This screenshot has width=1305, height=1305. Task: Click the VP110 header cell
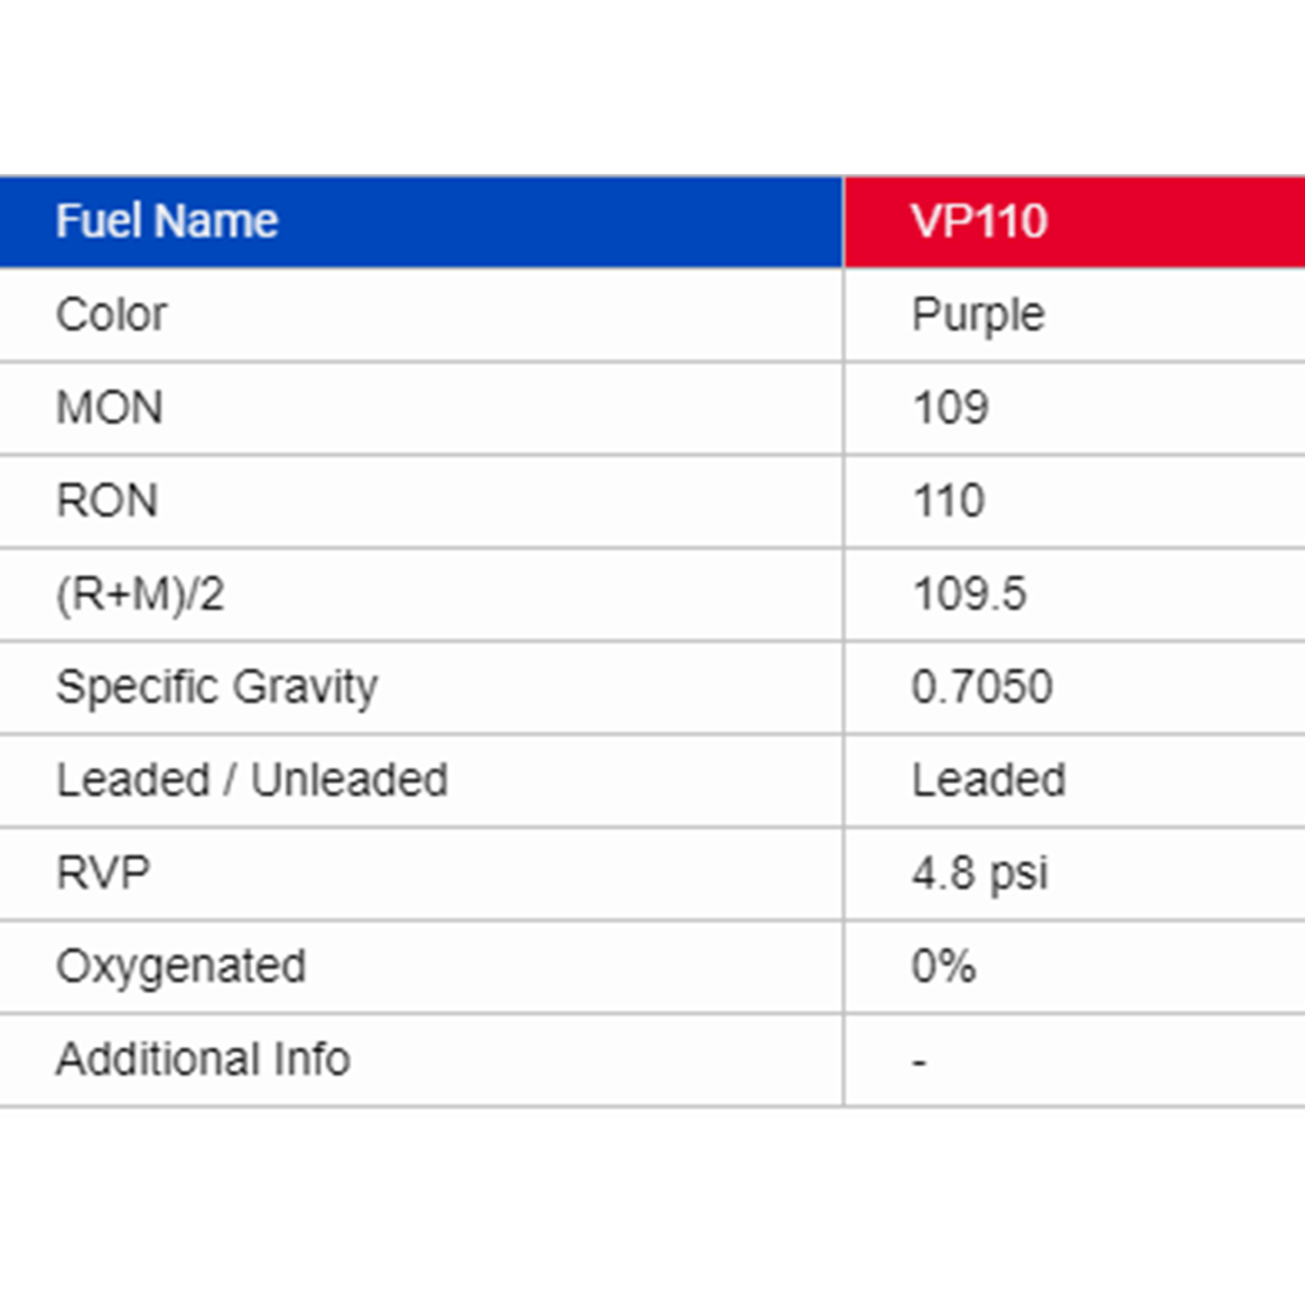[x=979, y=221]
